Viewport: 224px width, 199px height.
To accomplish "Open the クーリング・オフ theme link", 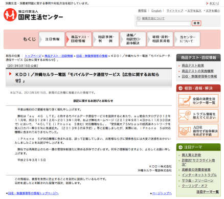I will coord(194,186).
